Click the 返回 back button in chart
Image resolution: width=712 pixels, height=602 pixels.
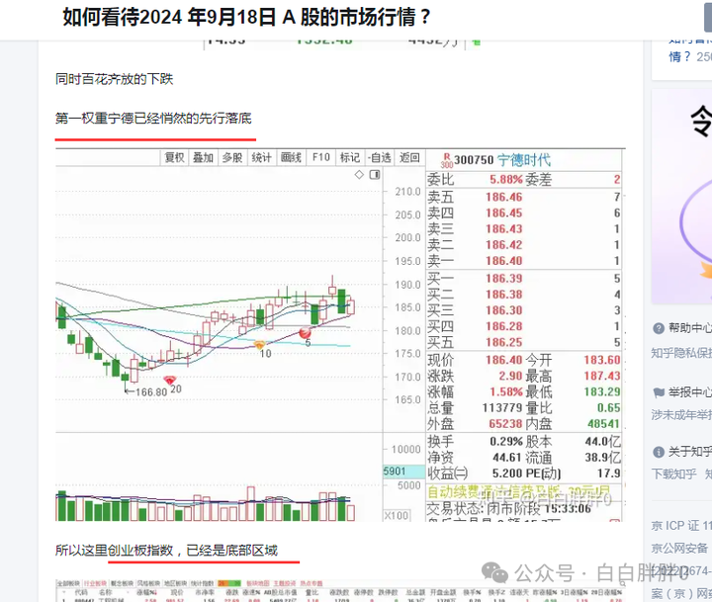click(x=409, y=157)
